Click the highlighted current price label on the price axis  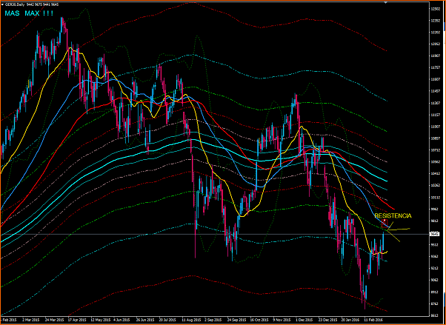[x=433, y=234]
